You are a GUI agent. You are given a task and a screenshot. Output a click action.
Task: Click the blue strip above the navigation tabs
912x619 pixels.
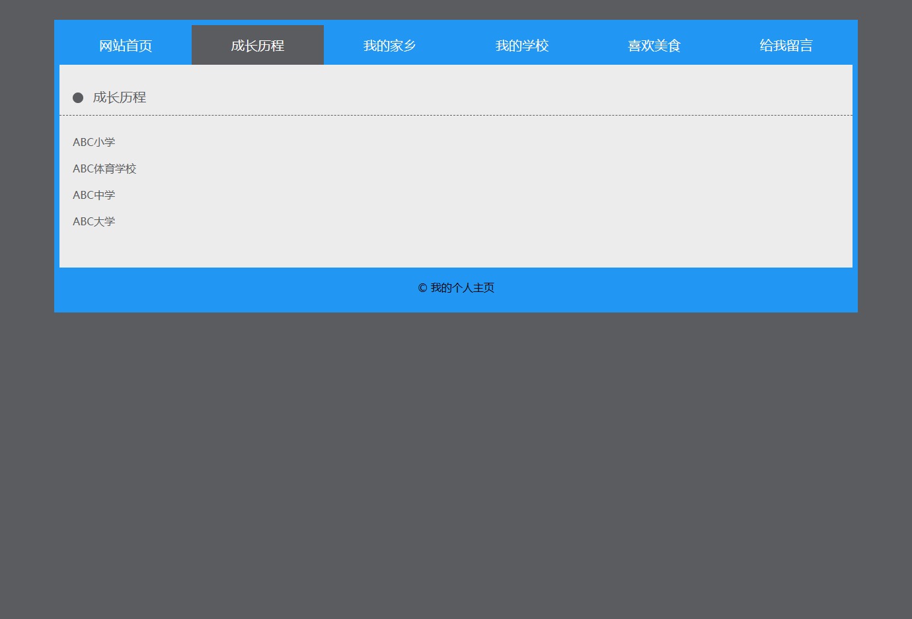point(456,22)
